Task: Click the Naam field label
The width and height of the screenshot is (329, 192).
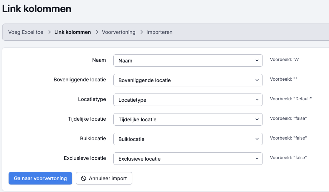Action: click(99, 60)
